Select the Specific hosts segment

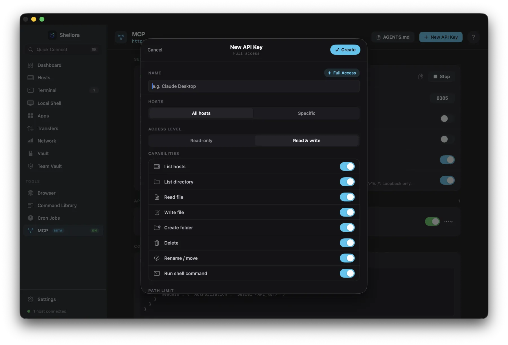306,113
